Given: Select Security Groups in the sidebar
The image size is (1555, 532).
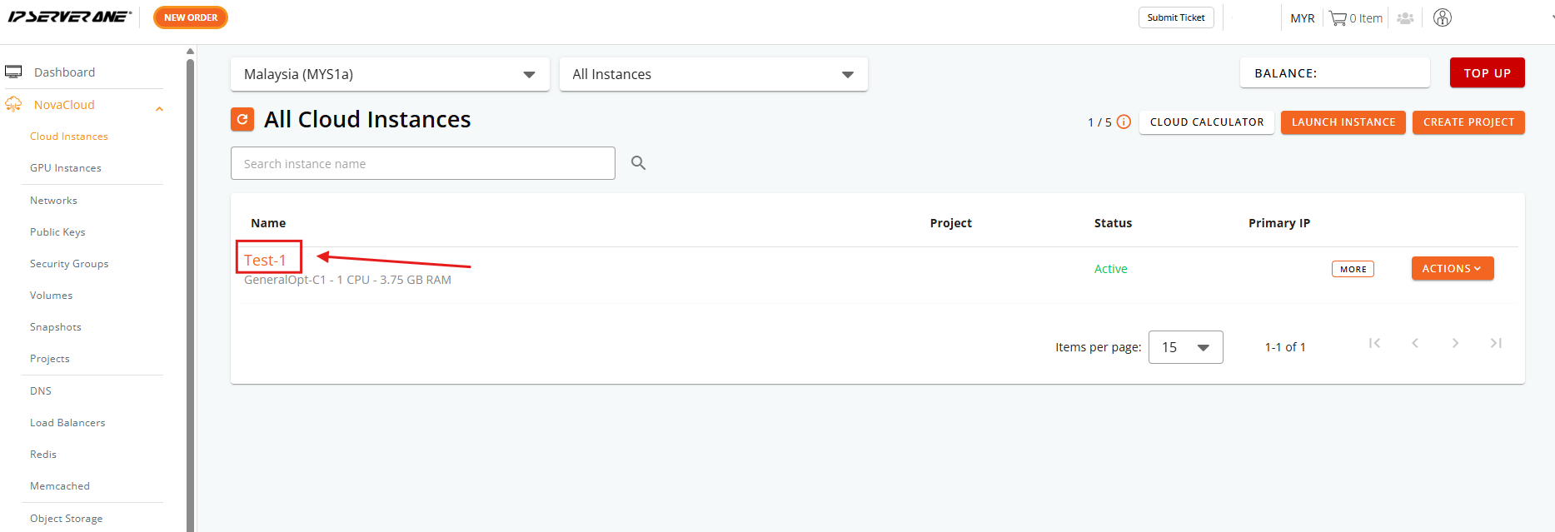Looking at the screenshot, I should (69, 264).
